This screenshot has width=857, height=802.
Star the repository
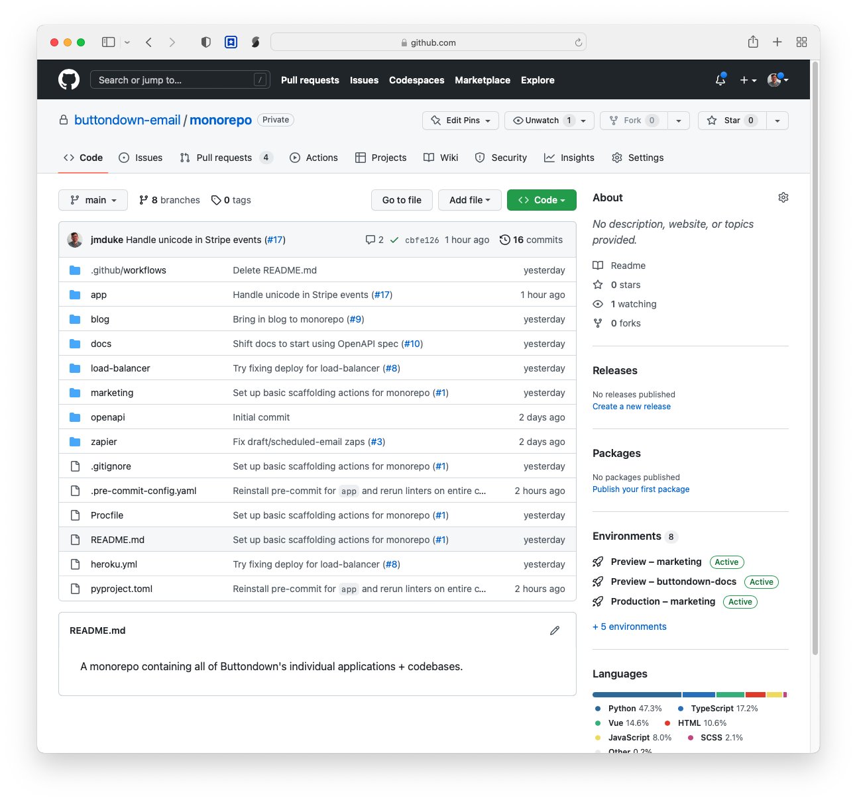pyautogui.click(x=732, y=121)
